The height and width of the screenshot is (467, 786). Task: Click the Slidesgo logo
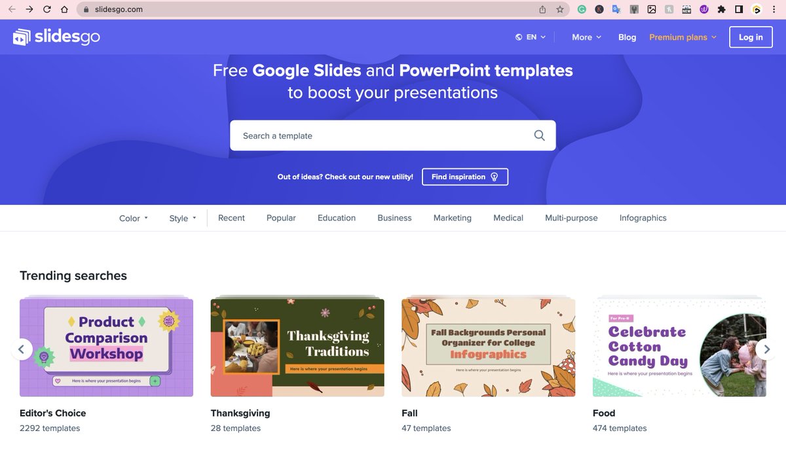[x=56, y=37]
